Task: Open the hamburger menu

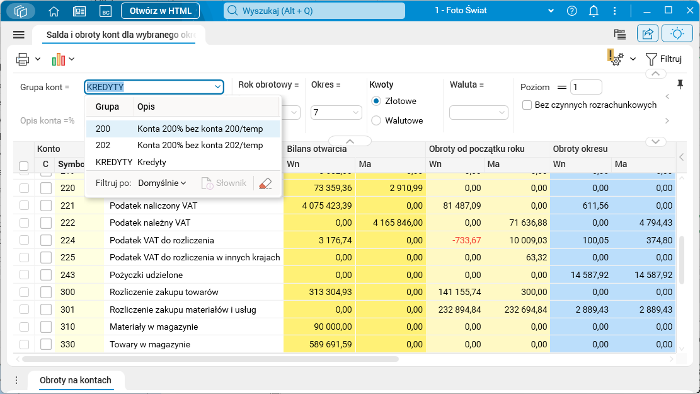Action: (x=18, y=35)
